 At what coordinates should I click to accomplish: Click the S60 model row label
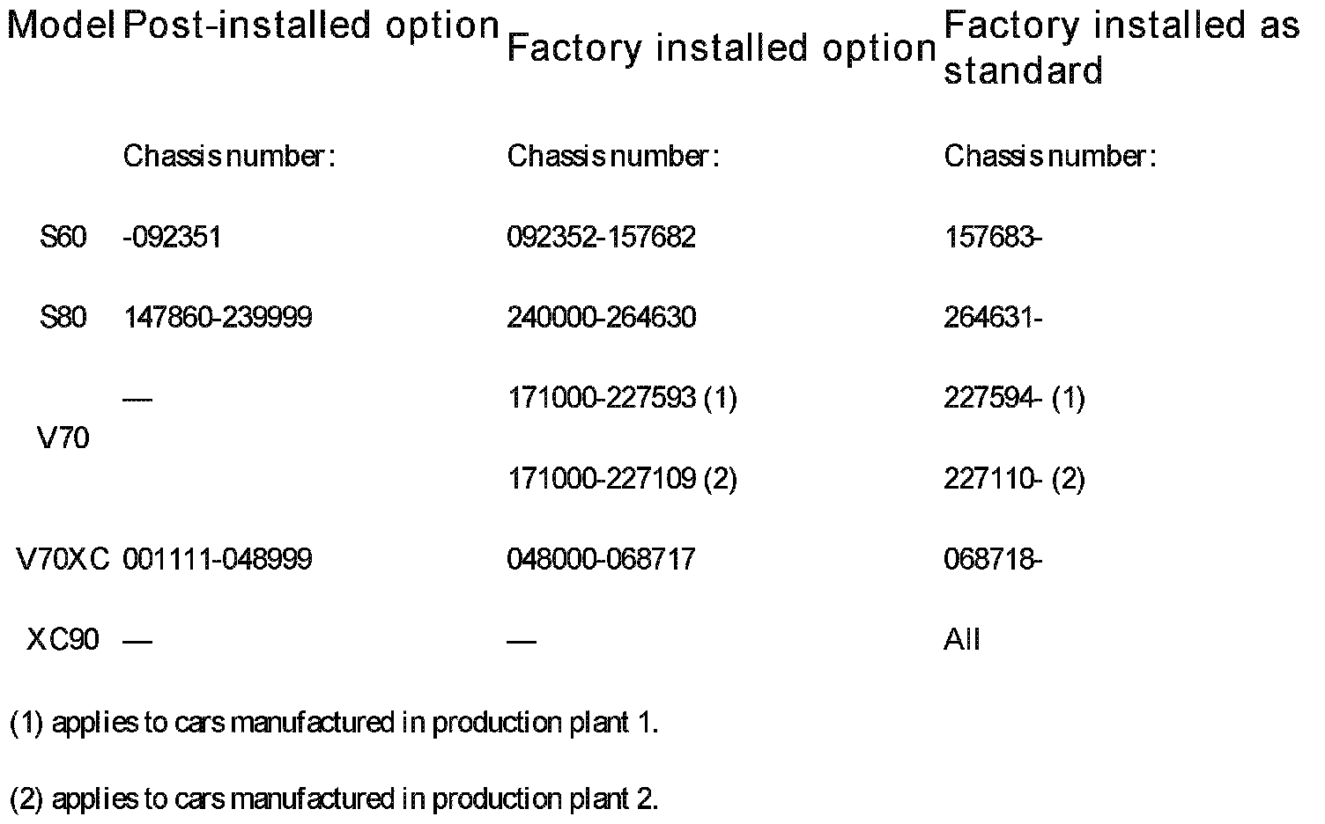[x=63, y=238]
